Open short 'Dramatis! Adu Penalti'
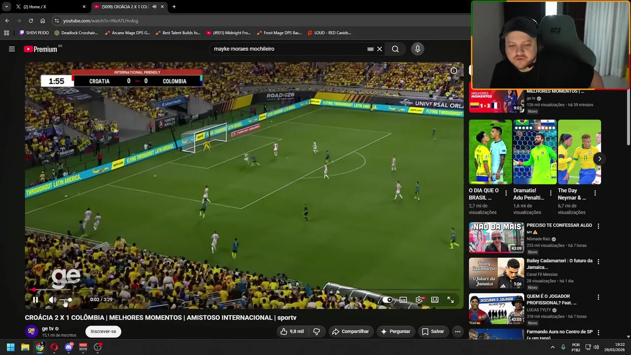 pos(535,152)
